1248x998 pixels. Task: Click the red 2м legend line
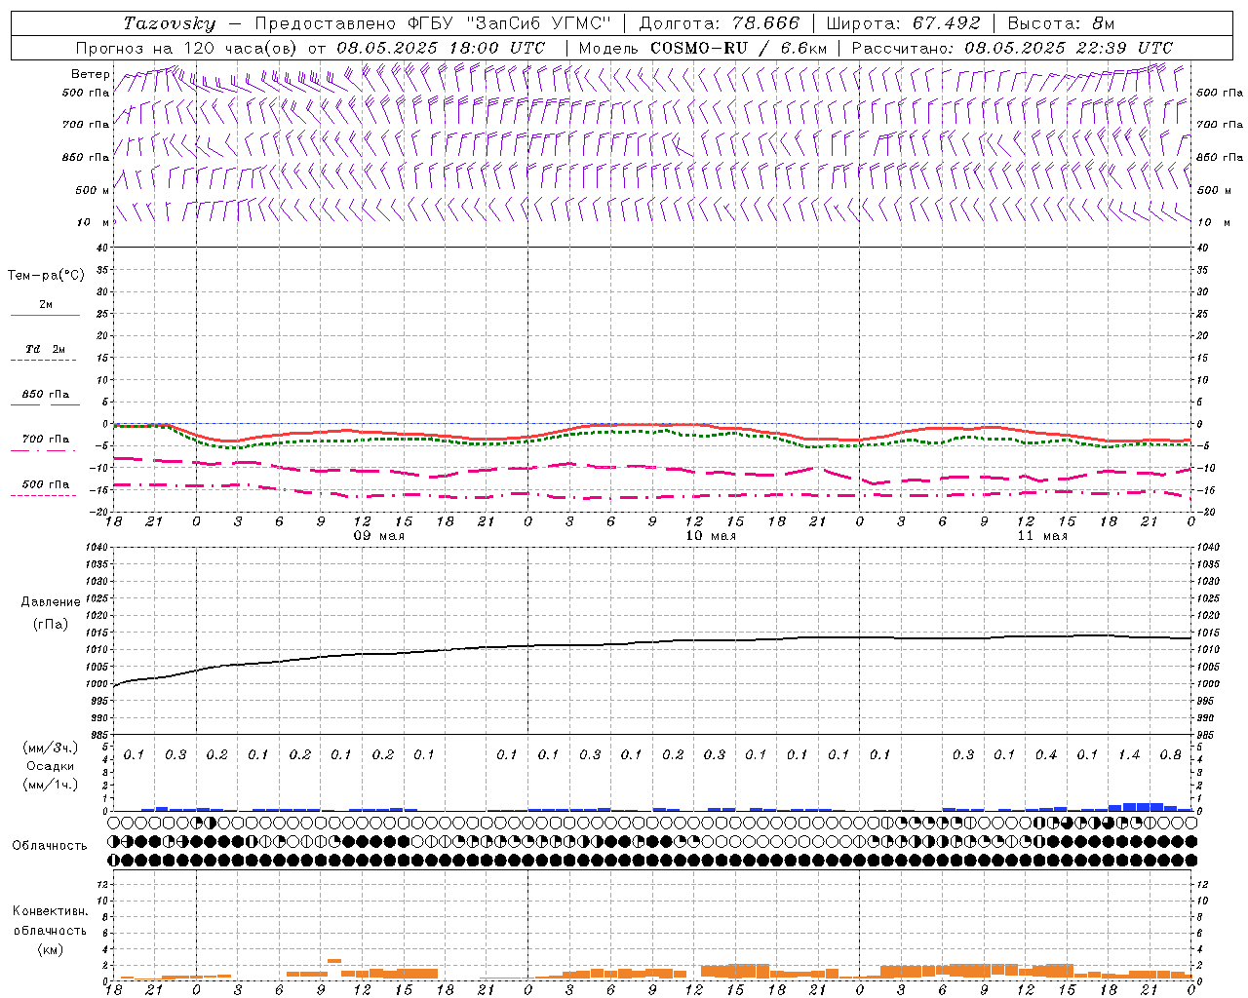45,316
